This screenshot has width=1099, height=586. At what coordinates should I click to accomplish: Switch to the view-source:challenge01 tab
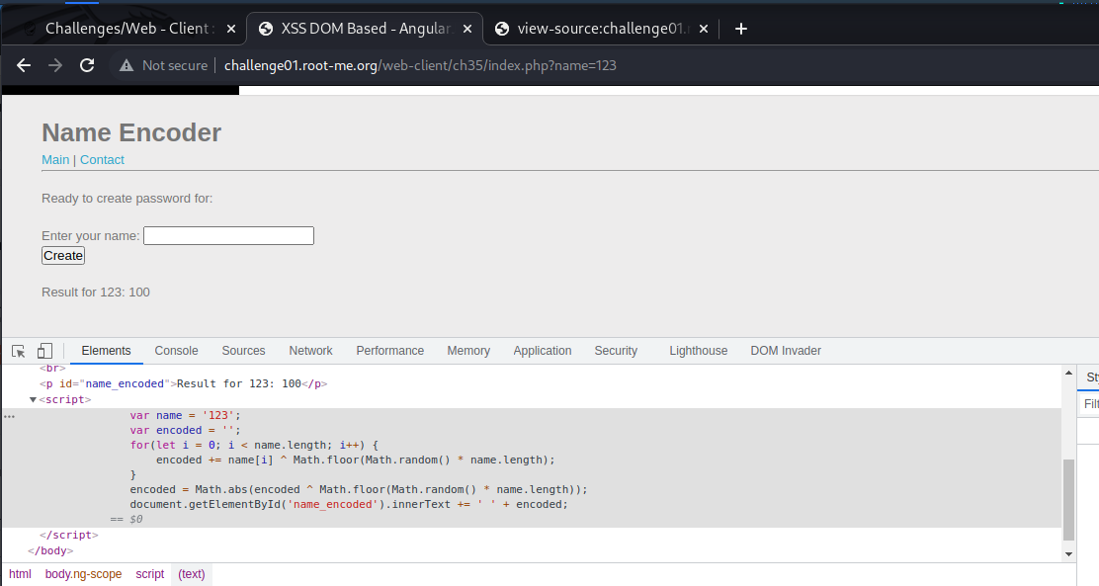pyautogui.click(x=602, y=29)
